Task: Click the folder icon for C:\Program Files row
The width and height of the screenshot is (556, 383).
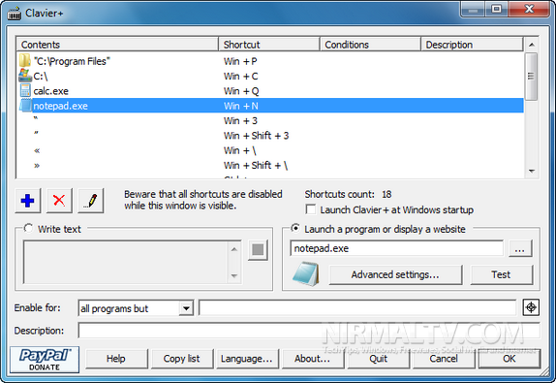Action: 25,61
